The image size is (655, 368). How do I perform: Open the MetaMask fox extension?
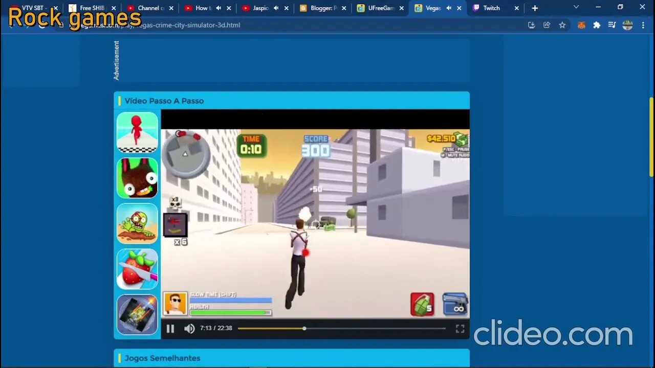click(581, 25)
